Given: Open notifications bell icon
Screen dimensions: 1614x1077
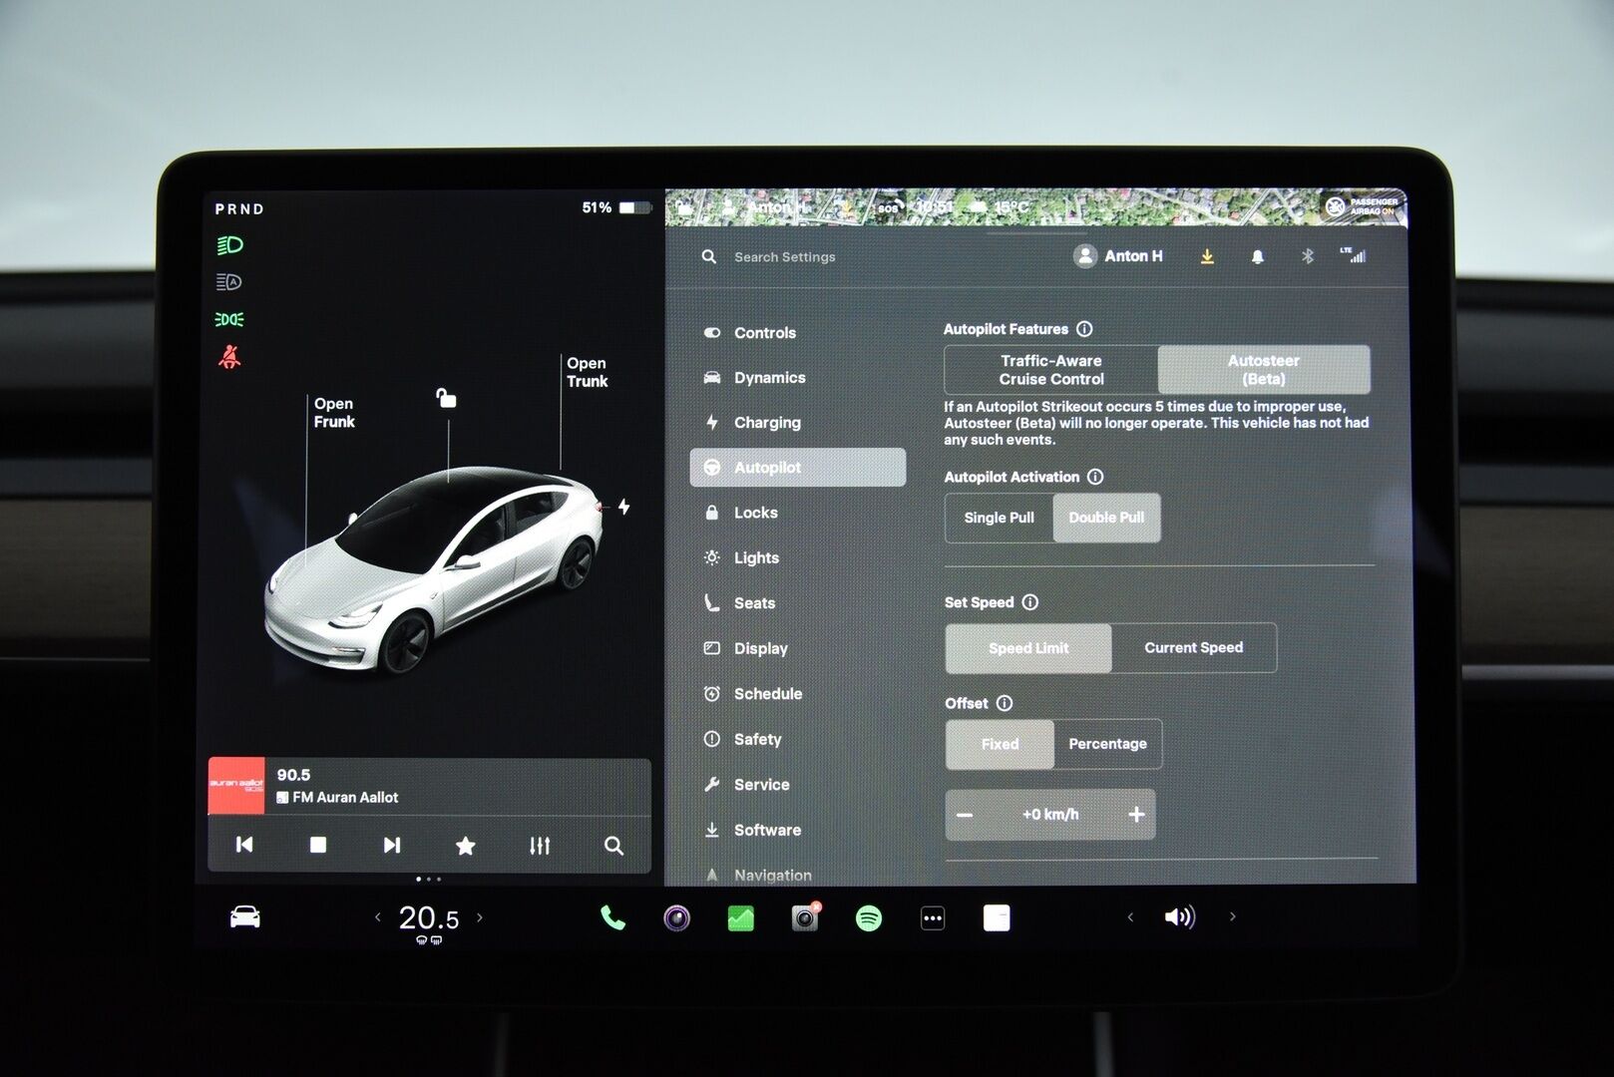Looking at the screenshot, I should [1258, 256].
